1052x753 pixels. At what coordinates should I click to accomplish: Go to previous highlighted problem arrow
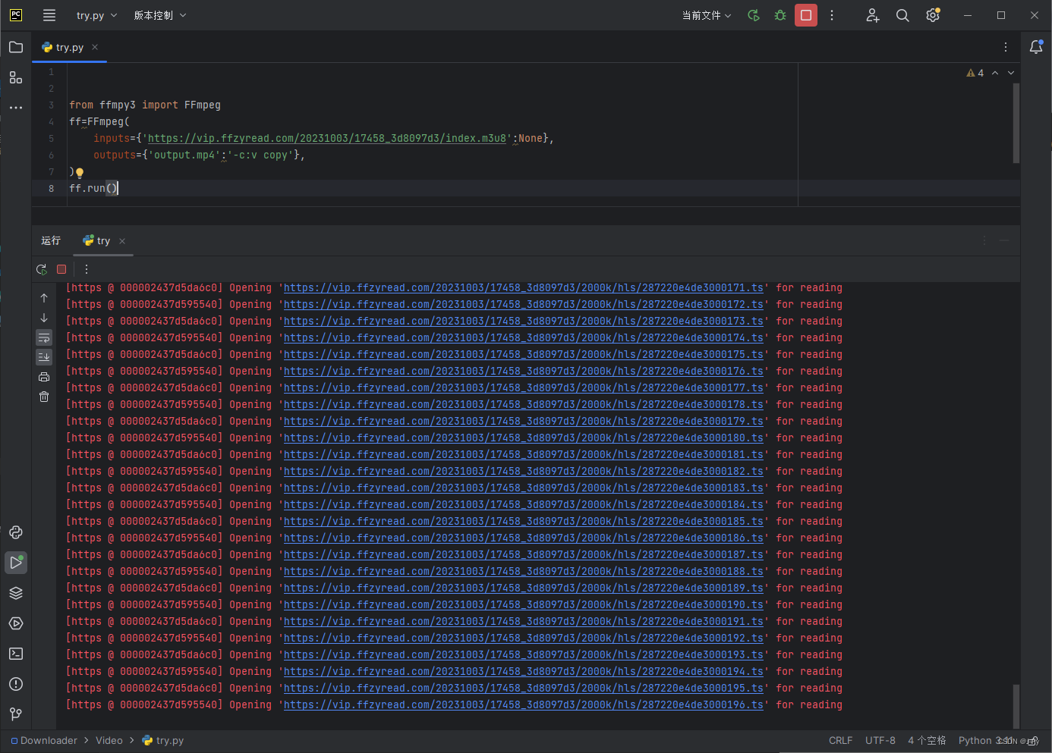tap(995, 73)
